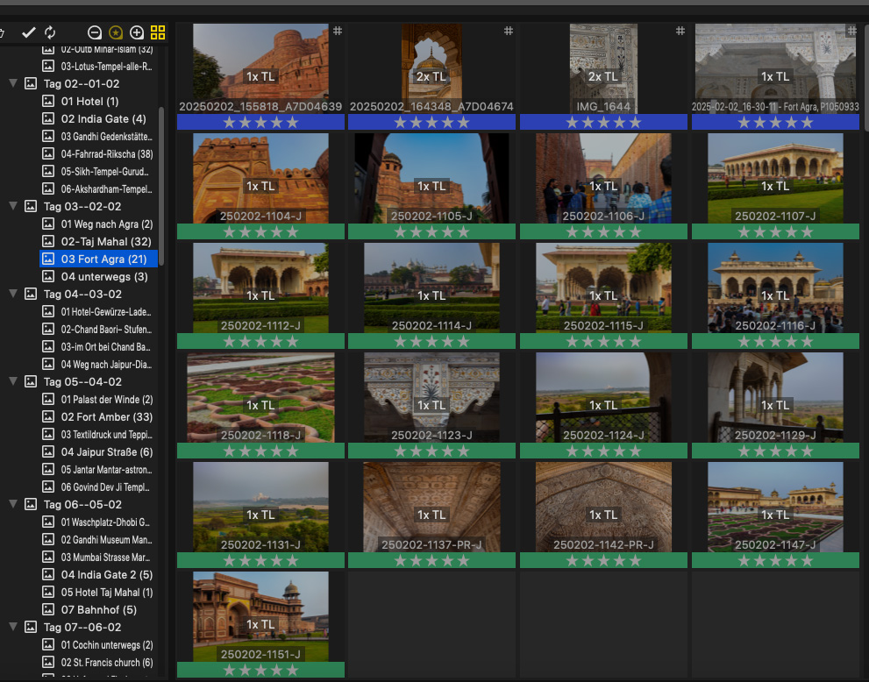Toggle the yellow star filter icon
This screenshot has height=682, width=869.
click(x=116, y=32)
